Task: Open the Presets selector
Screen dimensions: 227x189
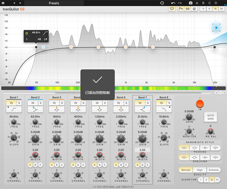Action: [x=54, y=3]
